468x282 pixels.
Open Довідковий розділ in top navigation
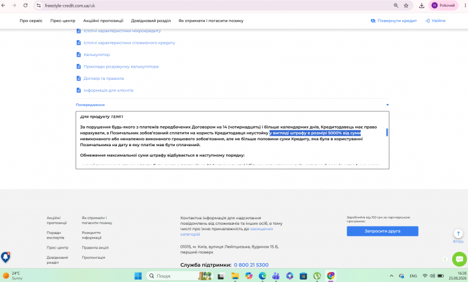pos(151,21)
